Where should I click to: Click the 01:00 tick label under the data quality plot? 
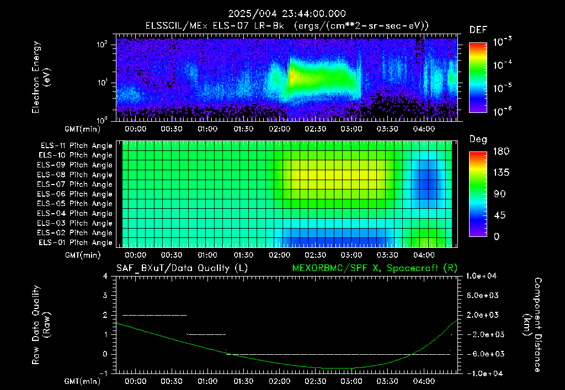(x=207, y=382)
